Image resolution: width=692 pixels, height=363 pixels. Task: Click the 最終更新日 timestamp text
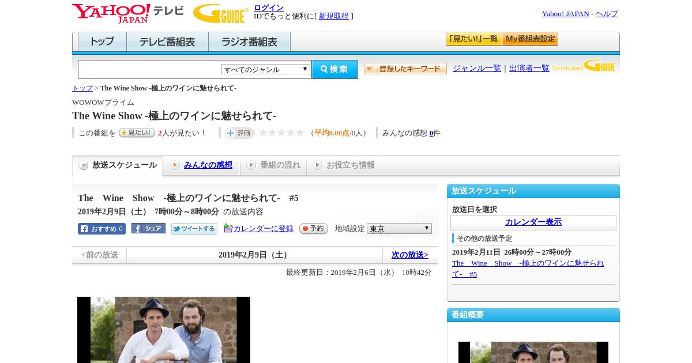[x=359, y=273]
